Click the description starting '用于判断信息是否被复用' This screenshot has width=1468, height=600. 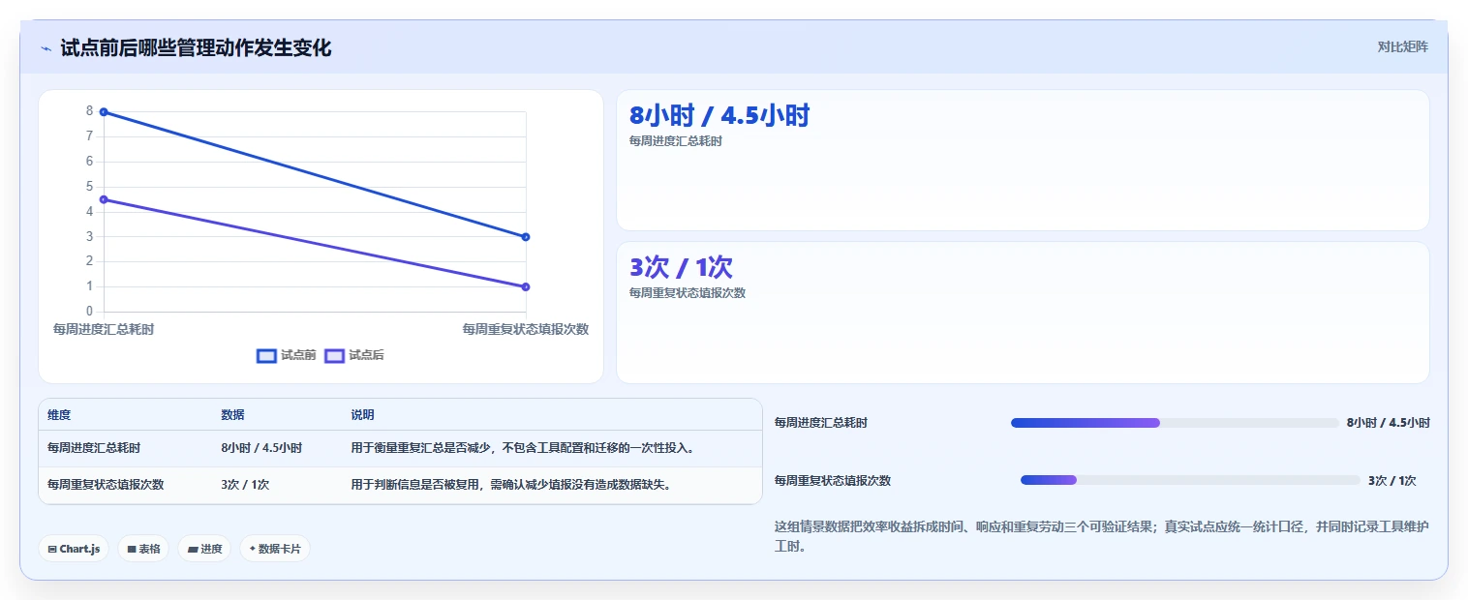[510, 485]
